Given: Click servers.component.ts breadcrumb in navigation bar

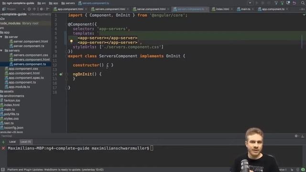Looking at the screenshot, I should click(94, 3).
